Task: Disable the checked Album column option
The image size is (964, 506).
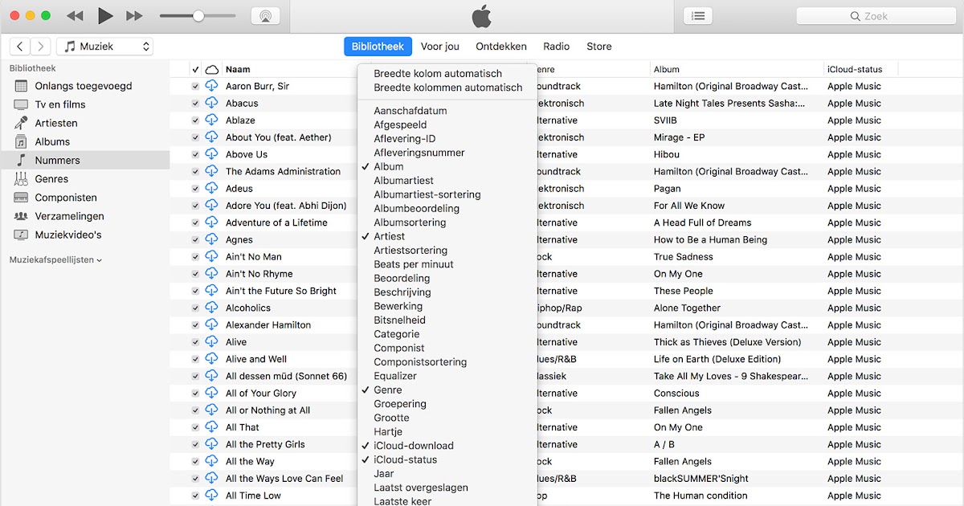Action: [389, 166]
